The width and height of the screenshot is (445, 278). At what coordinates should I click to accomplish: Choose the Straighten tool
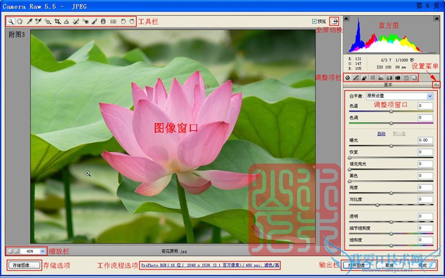[66, 21]
